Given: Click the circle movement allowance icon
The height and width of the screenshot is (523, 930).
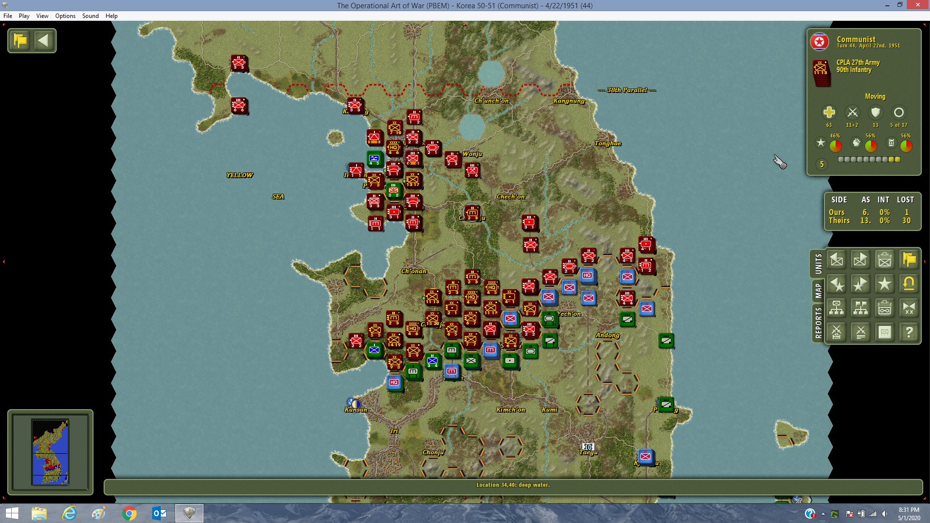Looking at the screenshot, I should click(899, 112).
